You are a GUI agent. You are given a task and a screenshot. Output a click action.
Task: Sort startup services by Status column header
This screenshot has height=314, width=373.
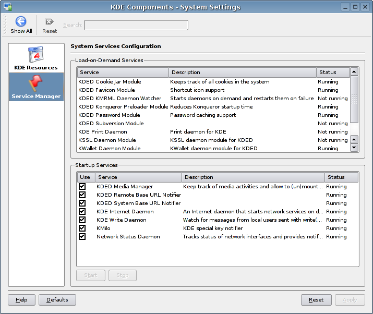click(341, 177)
